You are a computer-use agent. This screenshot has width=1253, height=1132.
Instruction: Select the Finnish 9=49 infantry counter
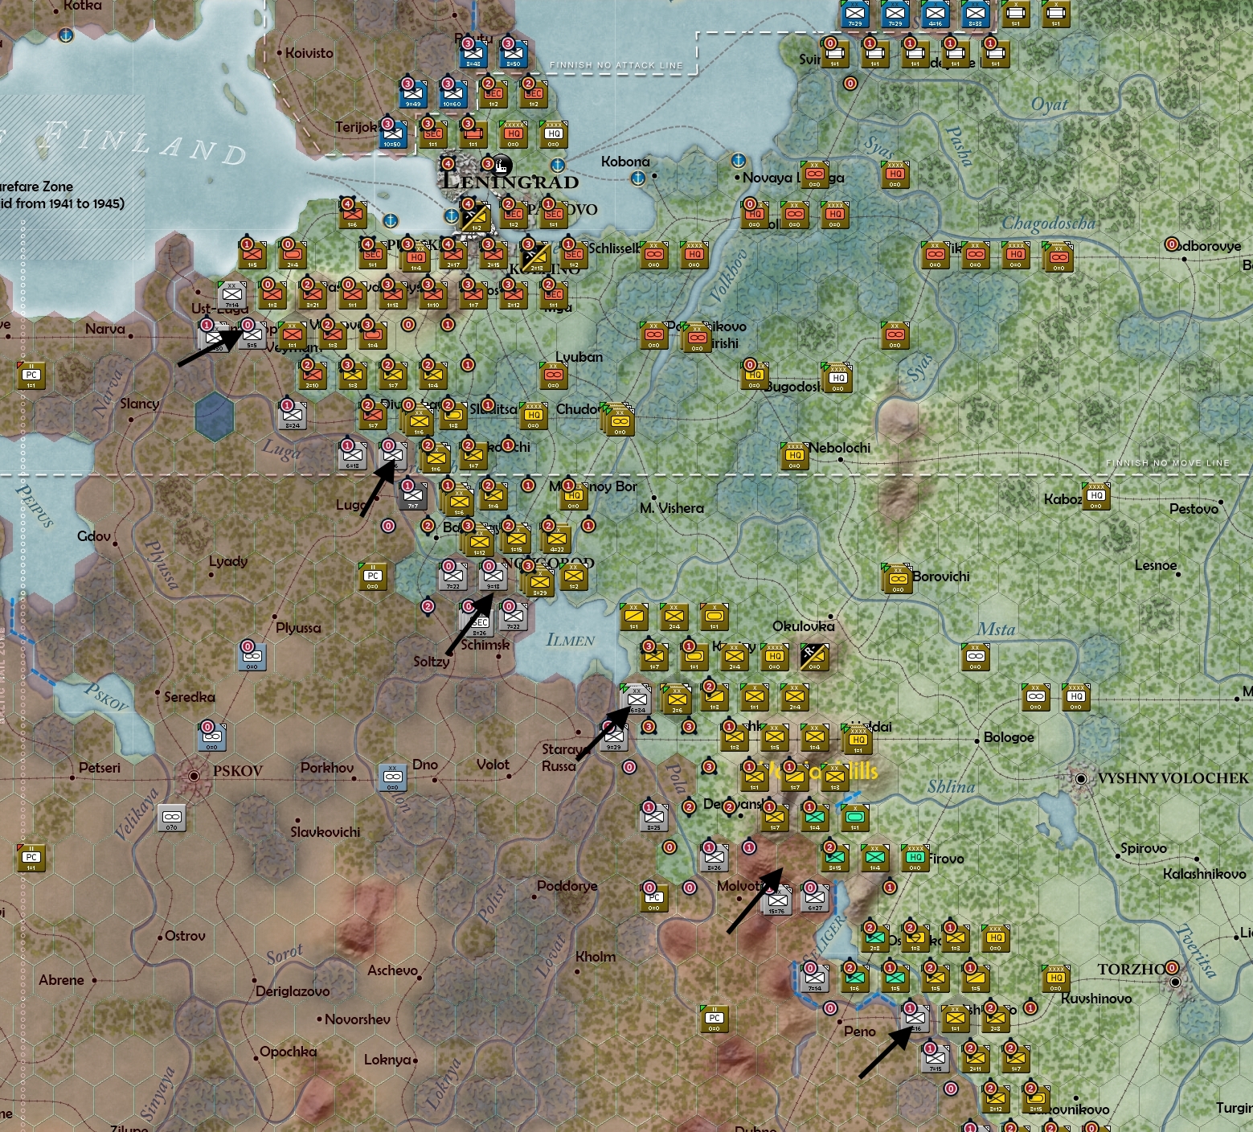click(x=412, y=94)
